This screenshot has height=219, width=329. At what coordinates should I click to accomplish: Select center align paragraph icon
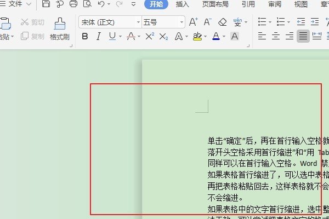276,36
